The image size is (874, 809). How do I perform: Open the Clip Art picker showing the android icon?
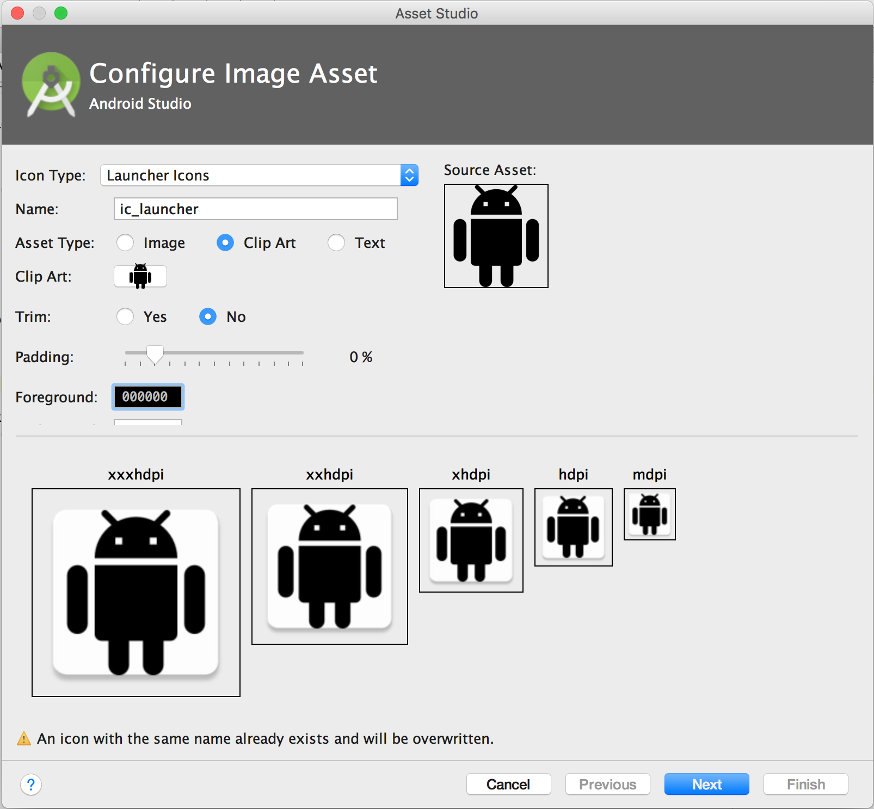[140, 276]
